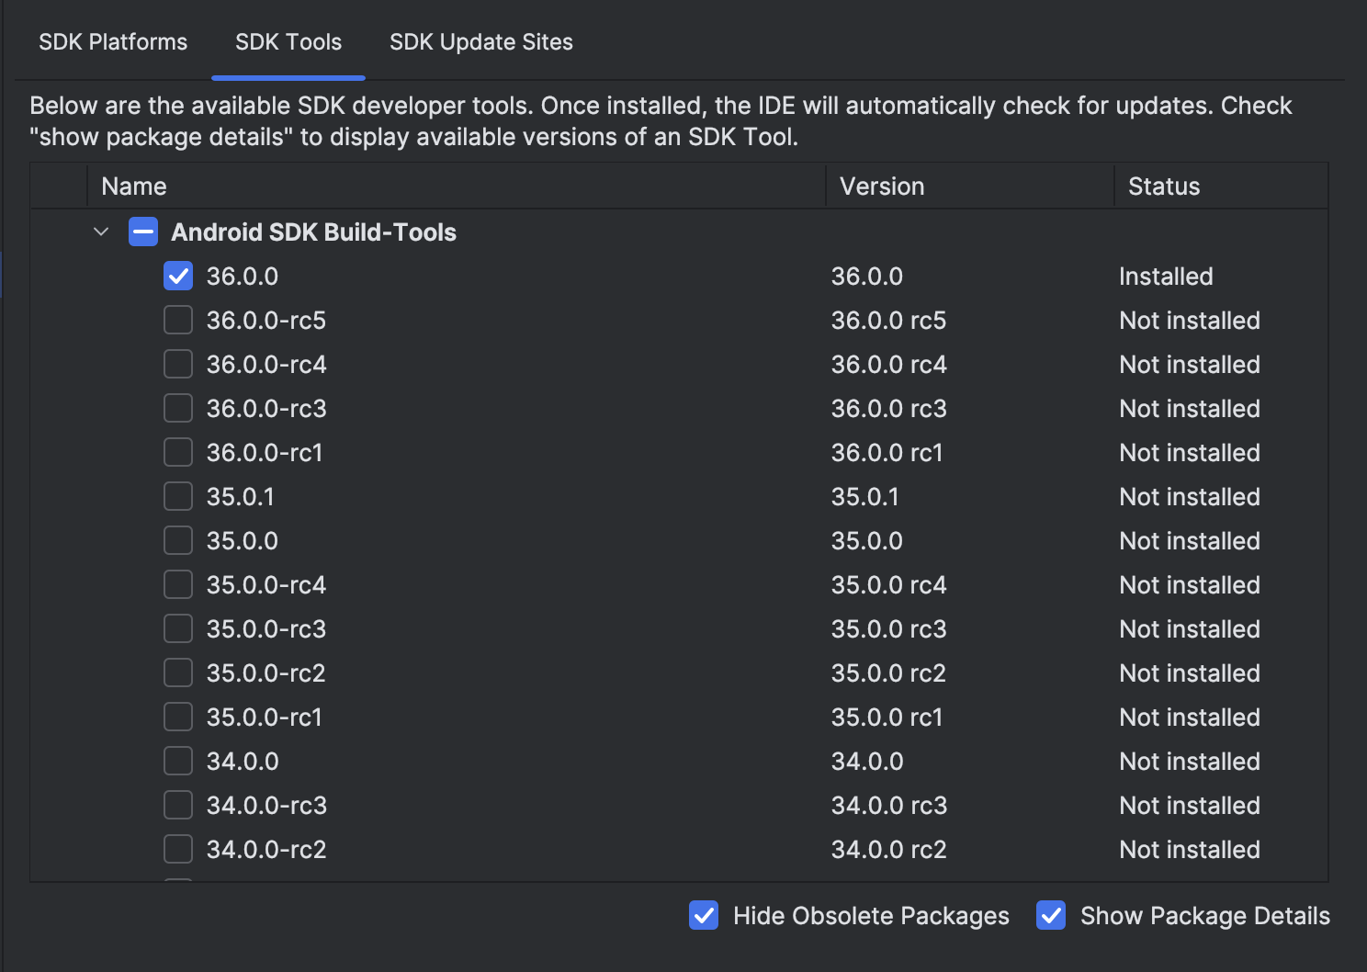This screenshot has height=972, width=1367.
Task: Check the 35.0.0-rc3 checkbox
Action: [178, 628]
